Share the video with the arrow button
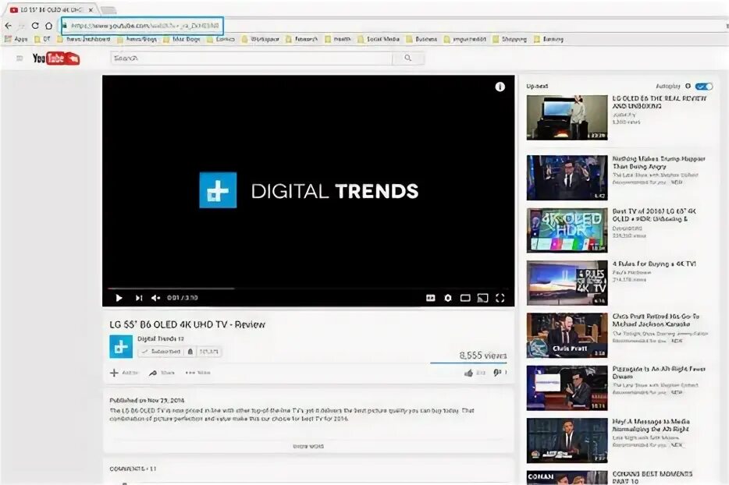The height and width of the screenshot is (485, 729). 162,373
